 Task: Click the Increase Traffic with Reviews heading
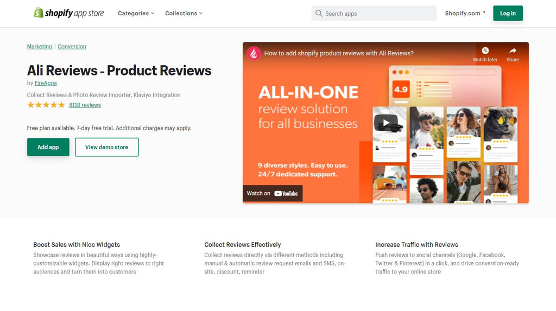pos(416,245)
